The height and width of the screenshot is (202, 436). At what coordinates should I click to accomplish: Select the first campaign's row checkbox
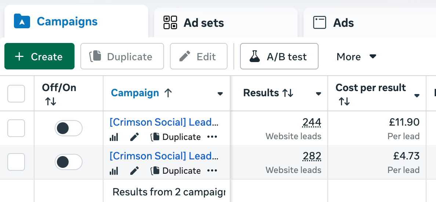click(x=16, y=128)
